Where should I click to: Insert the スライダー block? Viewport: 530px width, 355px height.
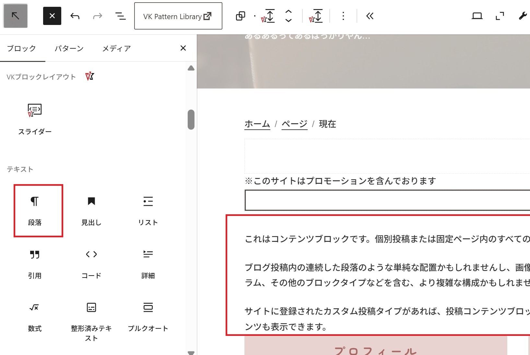[x=35, y=119]
